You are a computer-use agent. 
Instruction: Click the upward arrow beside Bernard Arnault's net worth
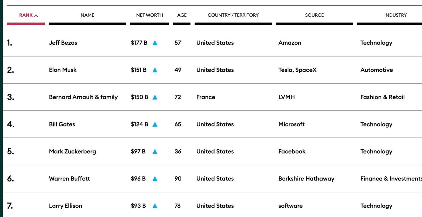click(x=155, y=97)
